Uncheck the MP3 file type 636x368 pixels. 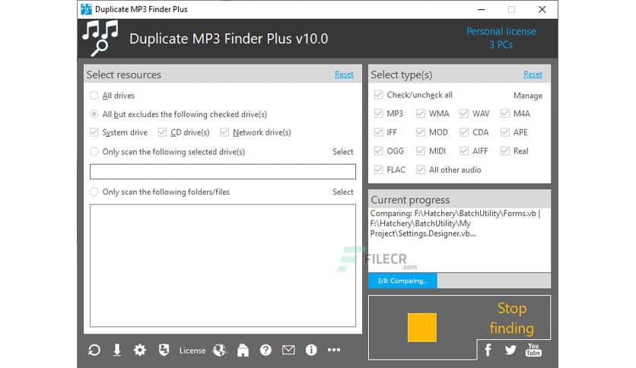coord(378,113)
